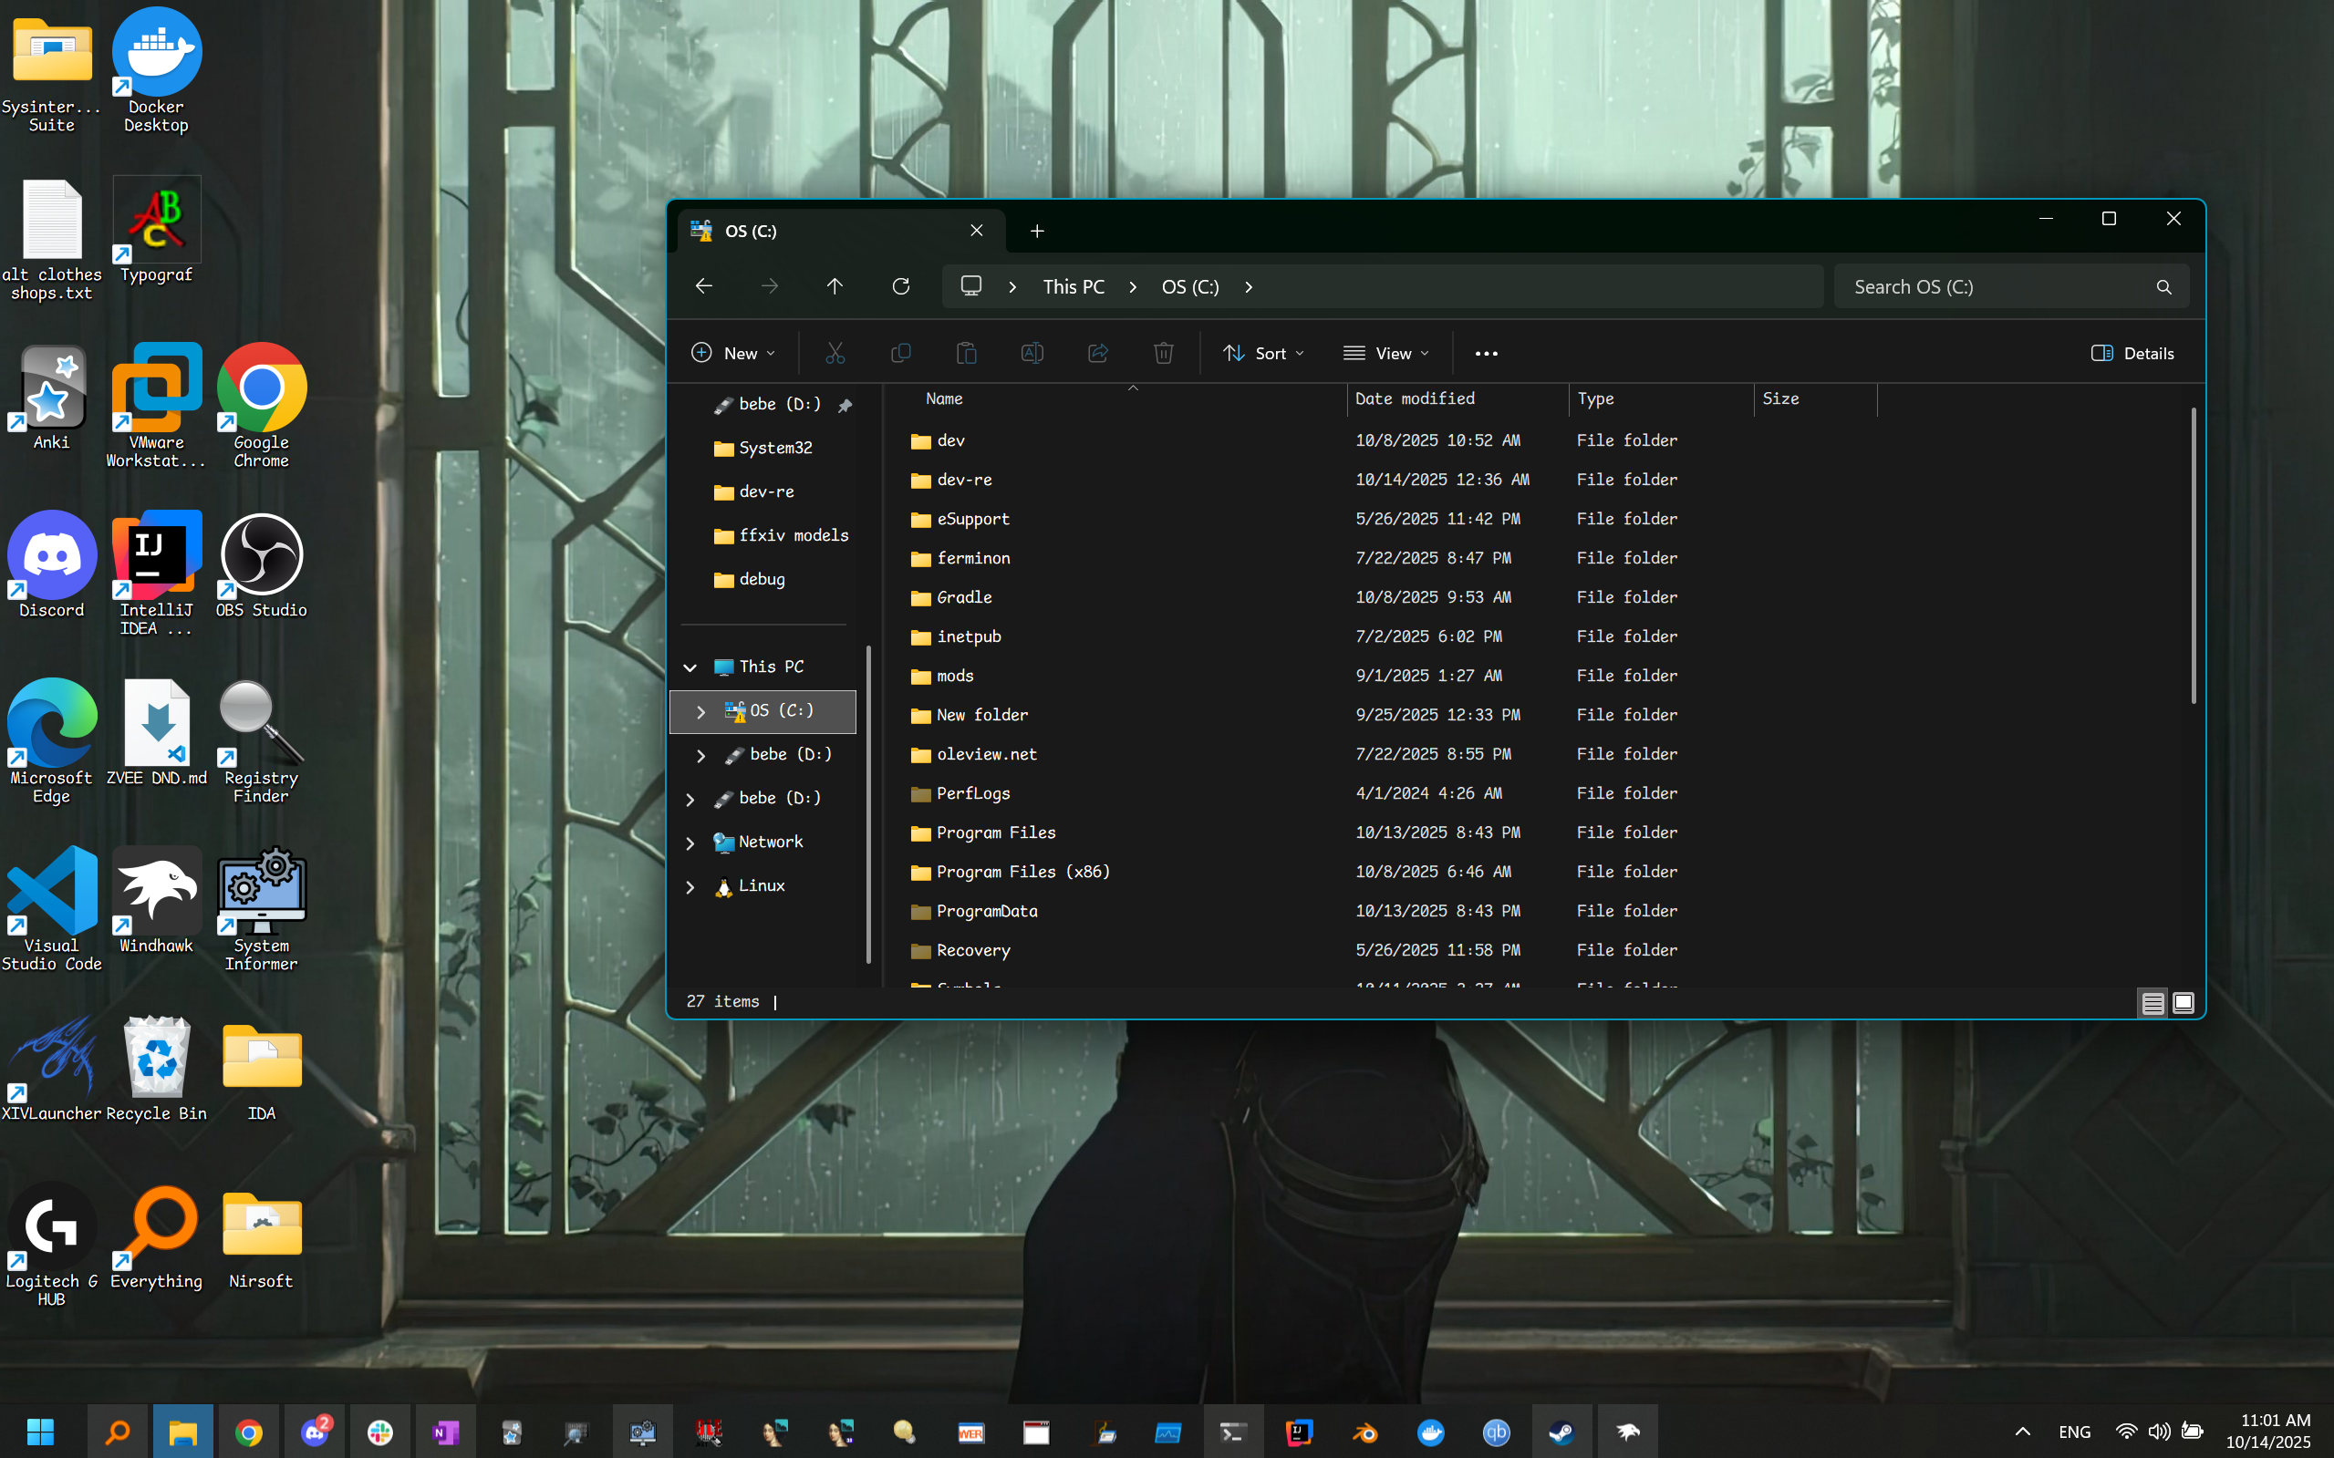This screenshot has height=1458, width=2334.
Task: Open the Sort dropdown menu
Action: pos(1263,353)
